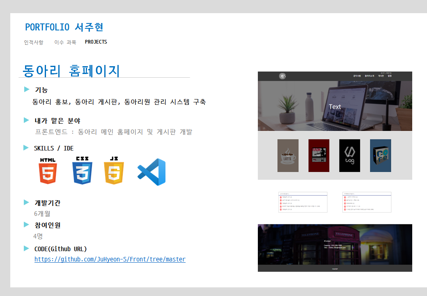Screen dimensions: 427x296
Task: Click 일정 in website screenshot navbar
Action: [390, 76]
